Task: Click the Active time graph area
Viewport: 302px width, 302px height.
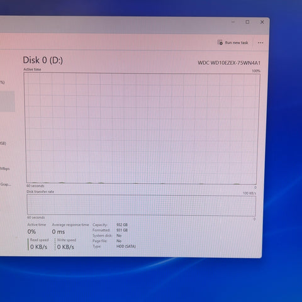Action: 142,128
